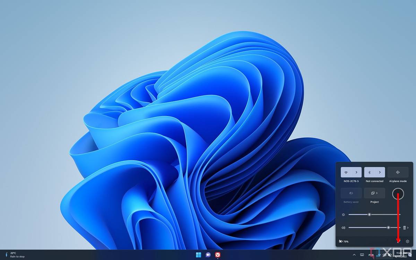This screenshot has width=416, height=260.
Task: Open the sound output device selector
Action: (x=406, y=228)
